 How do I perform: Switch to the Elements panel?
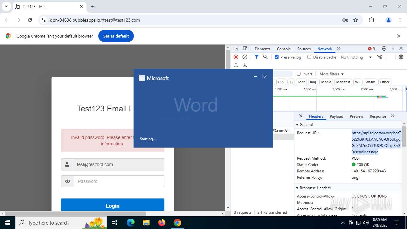point(262,49)
